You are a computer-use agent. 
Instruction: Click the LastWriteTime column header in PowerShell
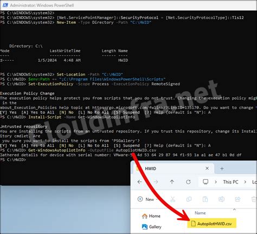[x=65, y=51]
